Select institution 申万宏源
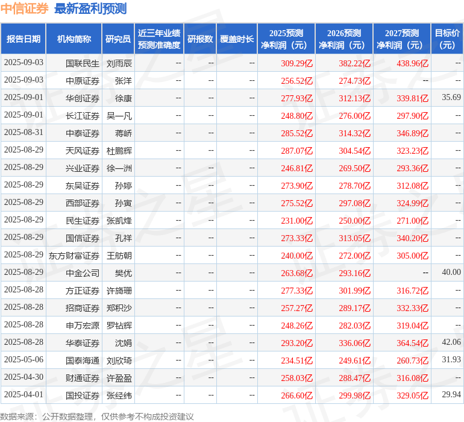 pos(83,326)
